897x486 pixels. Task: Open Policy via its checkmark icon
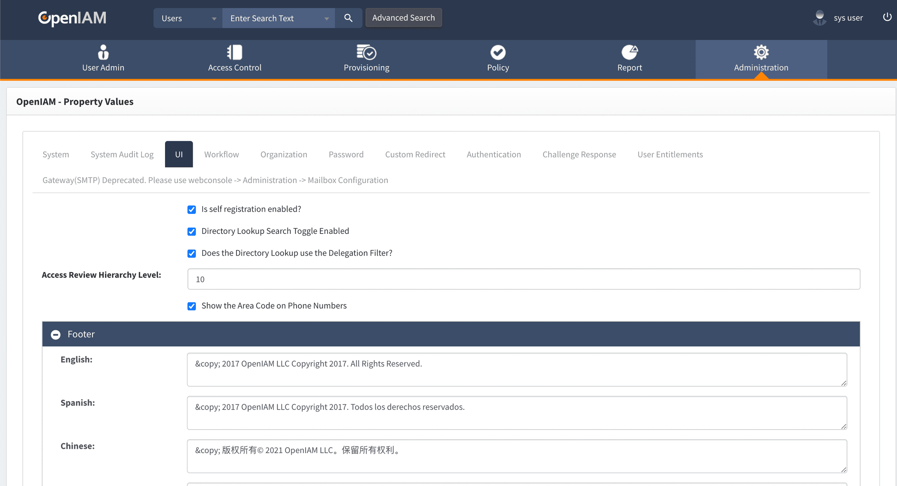pos(498,52)
